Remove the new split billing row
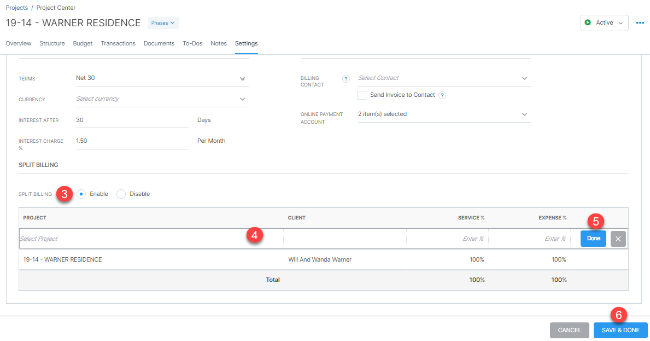Image resolution: width=650 pixels, height=341 pixels. click(x=618, y=238)
